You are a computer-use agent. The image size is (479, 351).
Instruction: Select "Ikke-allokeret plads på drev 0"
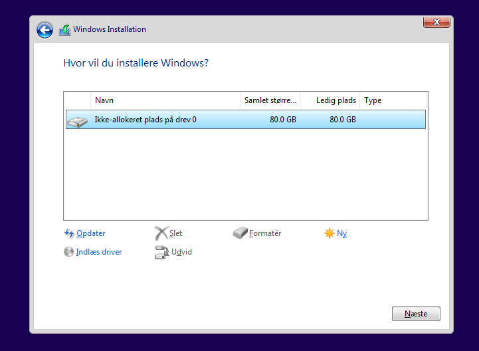(x=246, y=120)
